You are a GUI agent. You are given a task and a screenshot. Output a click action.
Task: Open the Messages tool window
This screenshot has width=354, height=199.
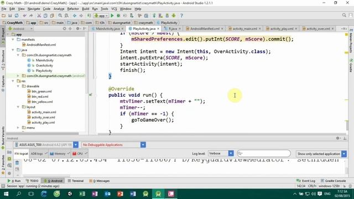pos(100,181)
